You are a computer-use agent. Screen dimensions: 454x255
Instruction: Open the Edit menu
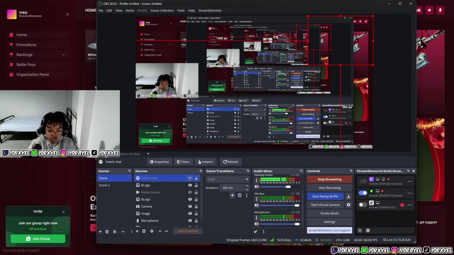pyautogui.click(x=109, y=10)
